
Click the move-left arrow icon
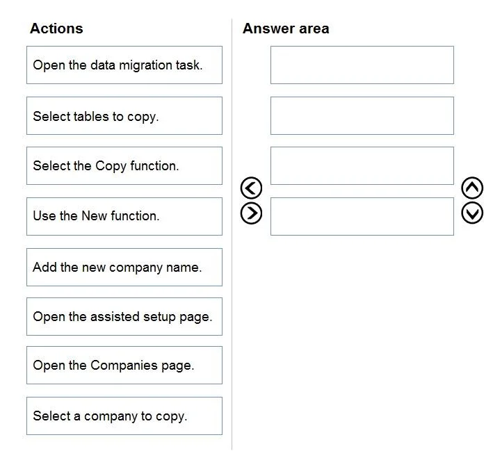pos(251,188)
